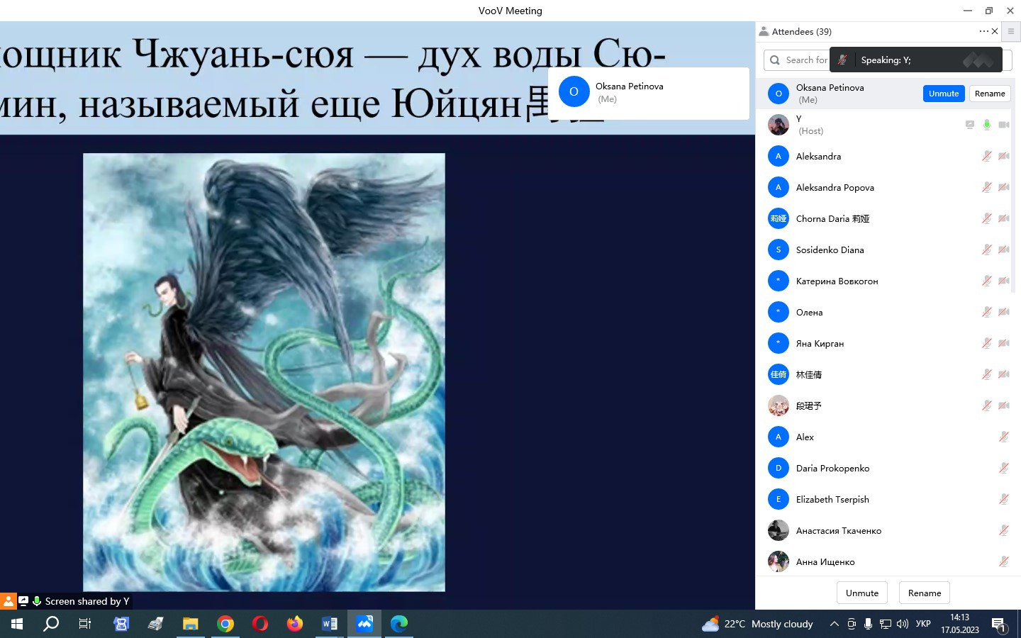This screenshot has height=638, width=1021.
Task: Click camera-off icon for Aleksandra
Action: tap(1004, 156)
